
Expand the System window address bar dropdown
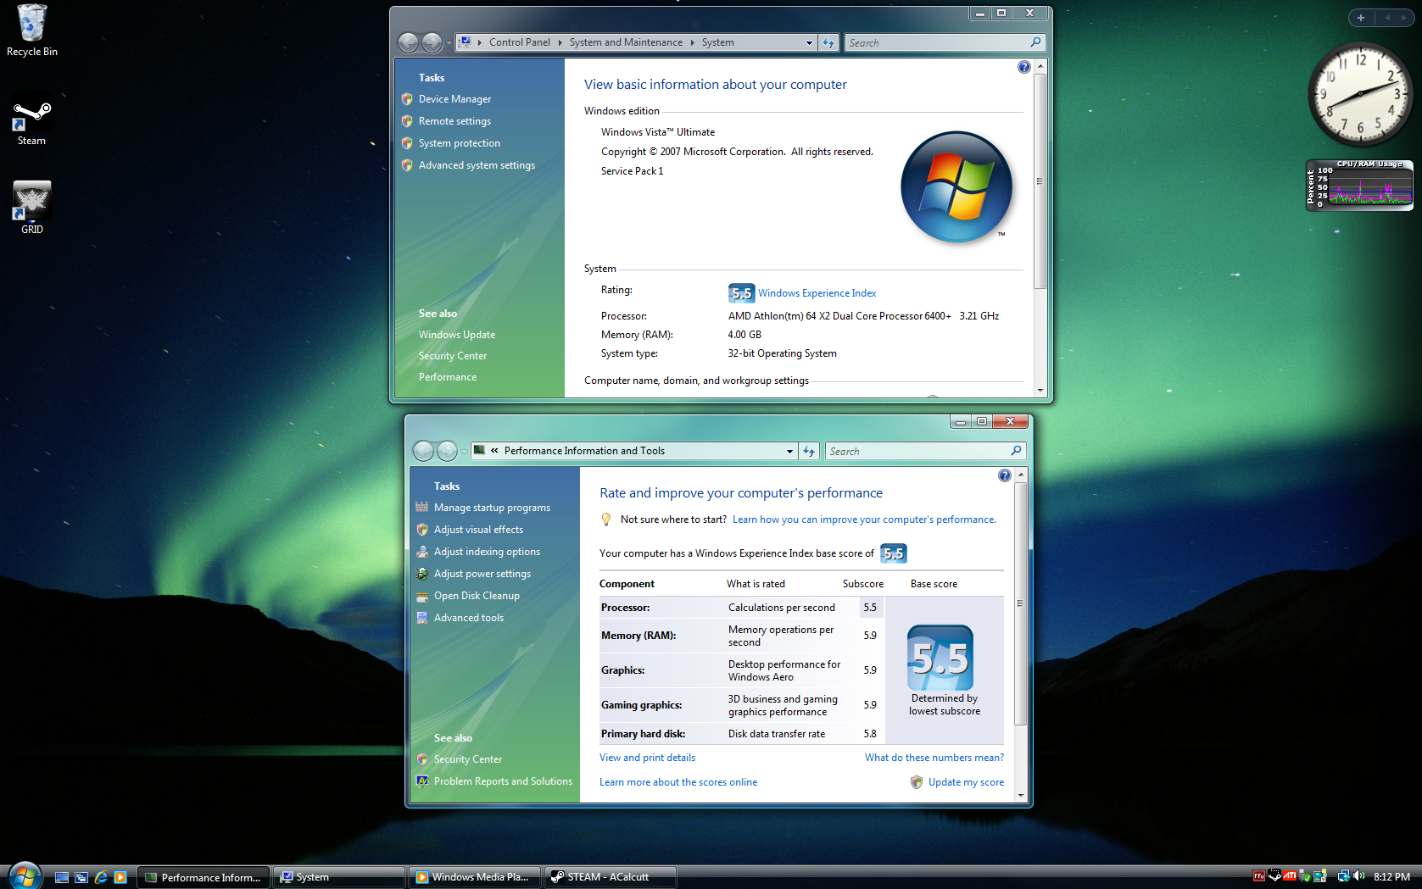point(809,42)
